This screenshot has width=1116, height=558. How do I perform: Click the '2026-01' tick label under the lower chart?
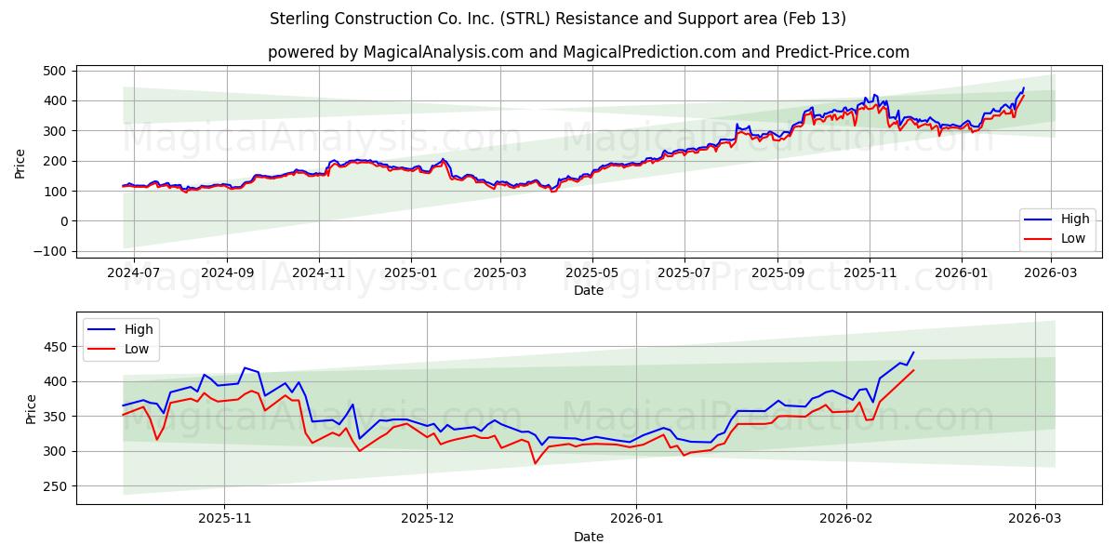(637, 520)
